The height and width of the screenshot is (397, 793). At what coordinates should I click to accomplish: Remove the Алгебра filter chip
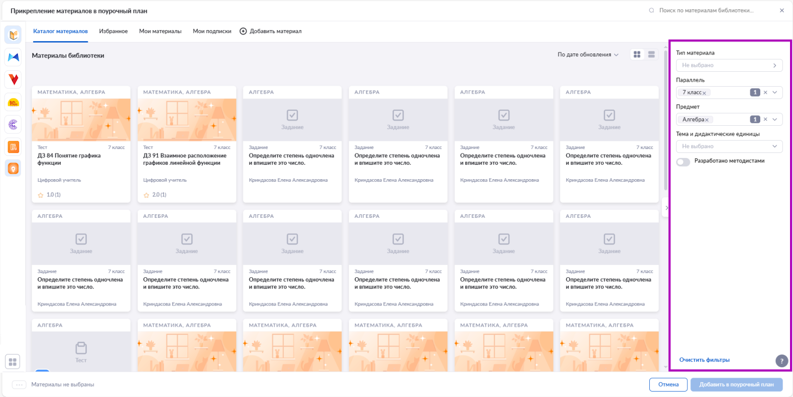point(707,120)
